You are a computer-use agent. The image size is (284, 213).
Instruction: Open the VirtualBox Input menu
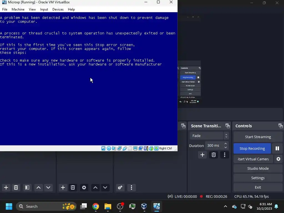(x=44, y=9)
